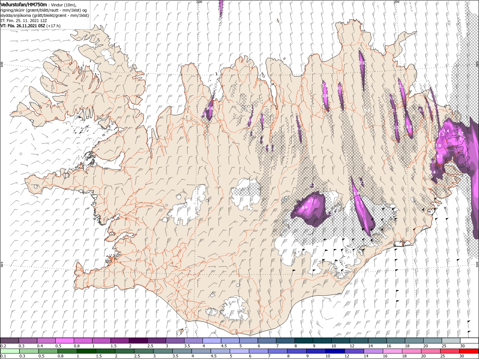The height and width of the screenshot is (359, 479).
Task: Click top-row swatch between 12 and 14
Action: point(359,341)
